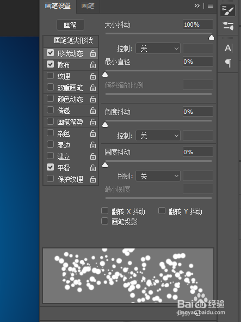Open the panel flyout menu icon
Image resolution: width=241 pixels, height=322 pixels.
[x=211, y=6]
